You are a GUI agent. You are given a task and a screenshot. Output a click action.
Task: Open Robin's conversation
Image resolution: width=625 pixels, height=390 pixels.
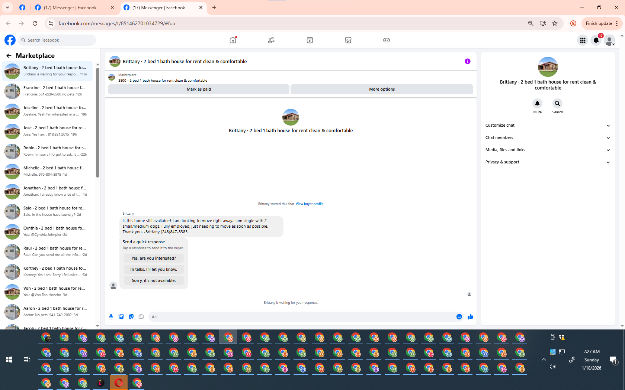(48, 151)
